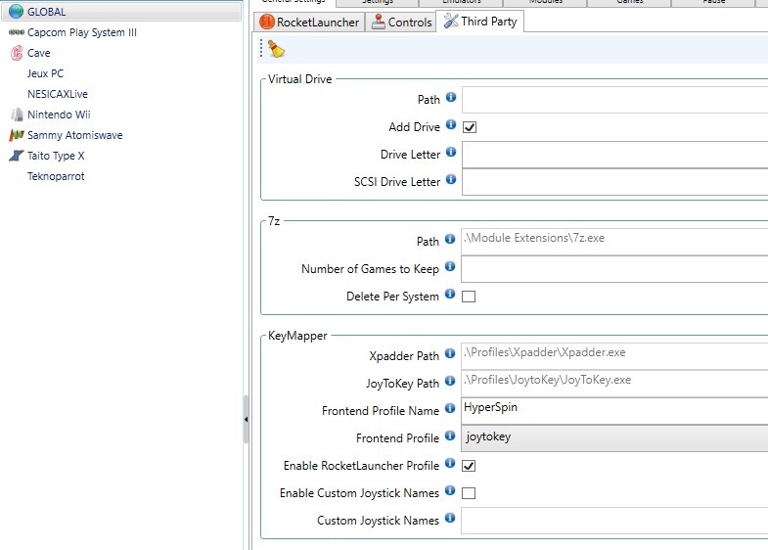The image size is (768, 550).
Task: Click the Drive Letter input field
Action: click(614, 155)
